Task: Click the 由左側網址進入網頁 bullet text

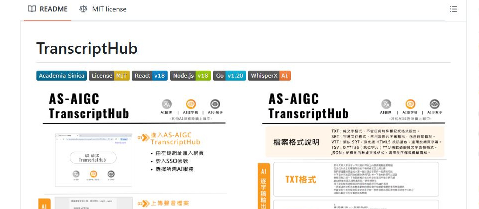Action: [179, 153]
